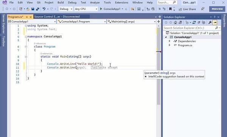Open Properties wrench icon in Solution Explorer
The width and height of the screenshot is (227, 137).
tap(210, 23)
